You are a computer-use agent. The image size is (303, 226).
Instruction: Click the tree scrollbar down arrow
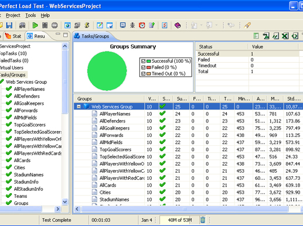(x=65, y=201)
